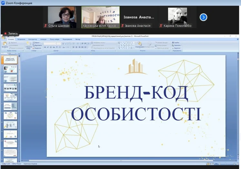Show next participants with blue arrow button
This screenshot has width=241, height=169.
click(x=203, y=17)
